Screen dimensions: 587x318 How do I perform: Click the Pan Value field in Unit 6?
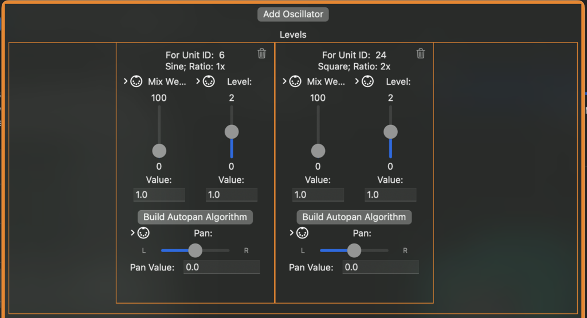pyautogui.click(x=222, y=267)
